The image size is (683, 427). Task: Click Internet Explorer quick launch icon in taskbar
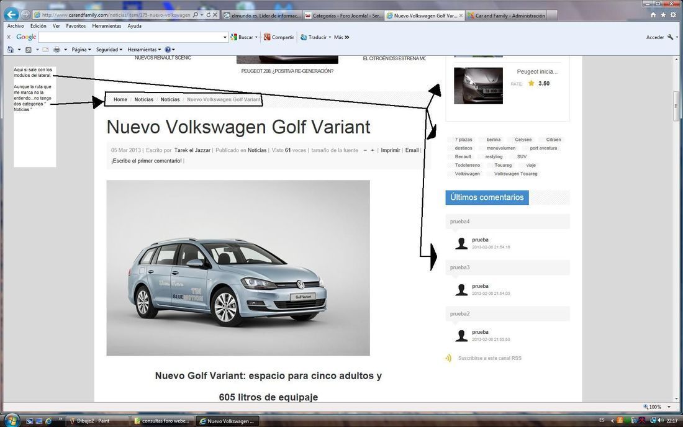(48, 421)
